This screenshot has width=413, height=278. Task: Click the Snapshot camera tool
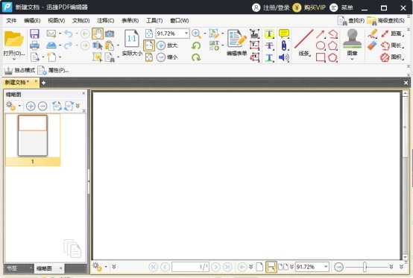[110, 34]
